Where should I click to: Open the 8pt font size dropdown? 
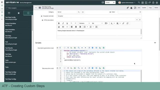(x=97, y=23)
